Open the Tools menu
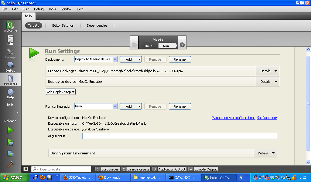Screen dimensions: 311x182 click(52, 9)
